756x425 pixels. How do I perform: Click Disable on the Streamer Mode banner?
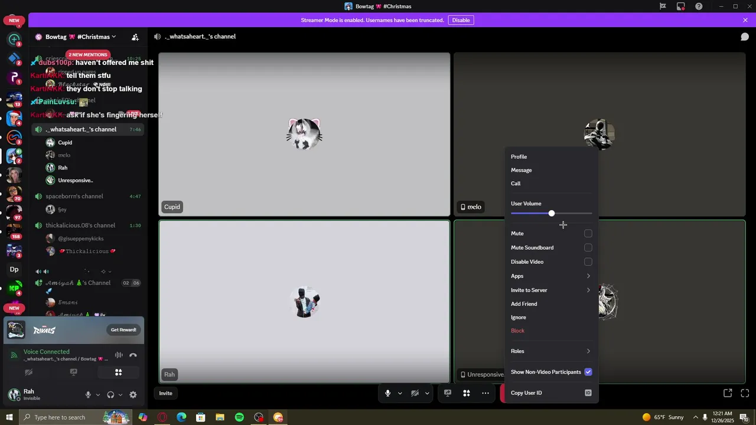pos(461,20)
